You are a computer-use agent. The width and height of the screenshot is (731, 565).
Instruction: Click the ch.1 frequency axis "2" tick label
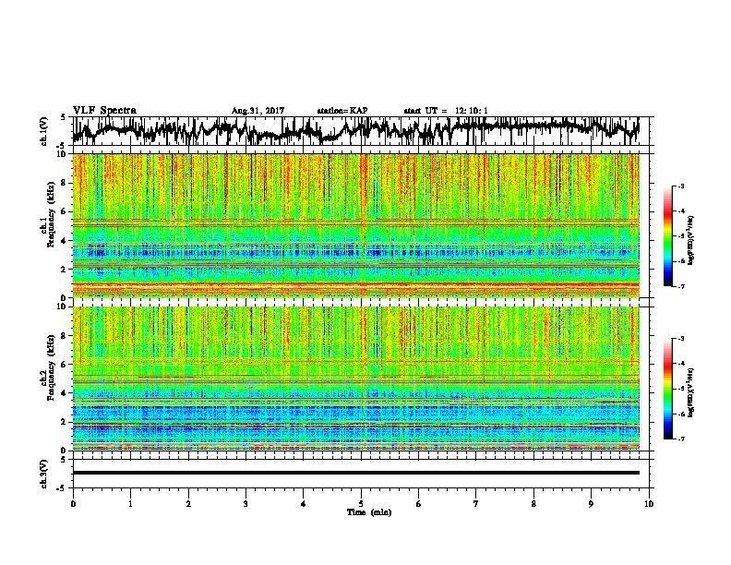click(x=65, y=270)
